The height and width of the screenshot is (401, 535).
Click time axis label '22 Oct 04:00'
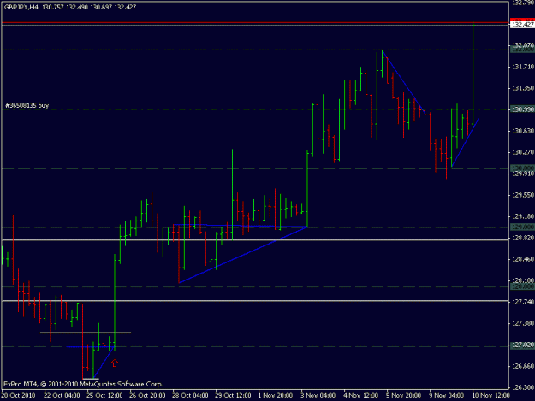[62, 395]
